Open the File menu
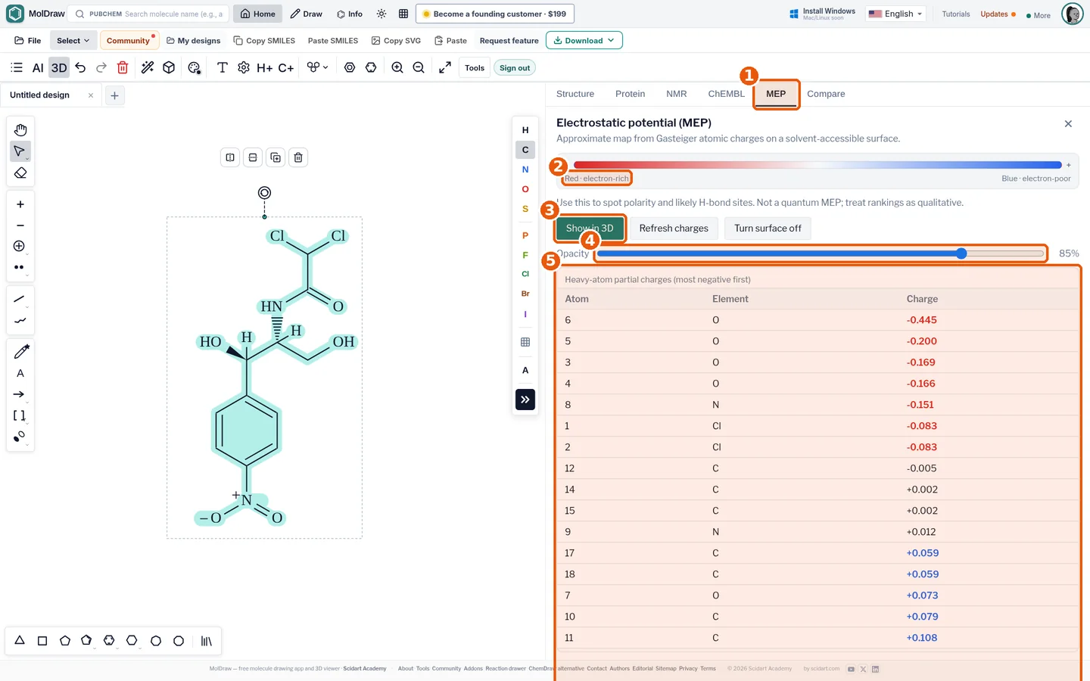The image size is (1090, 681). (28, 41)
